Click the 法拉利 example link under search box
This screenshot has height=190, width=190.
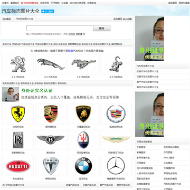(x=72, y=34)
